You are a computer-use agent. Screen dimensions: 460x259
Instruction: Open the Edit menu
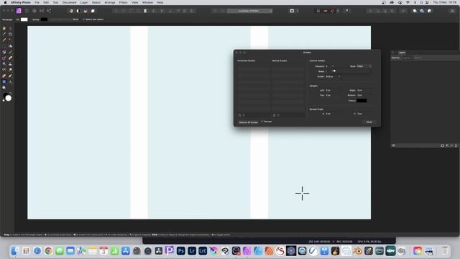(x=46, y=2)
